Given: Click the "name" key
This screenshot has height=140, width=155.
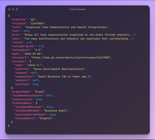Looking at the screenshot, I should 19,65.
